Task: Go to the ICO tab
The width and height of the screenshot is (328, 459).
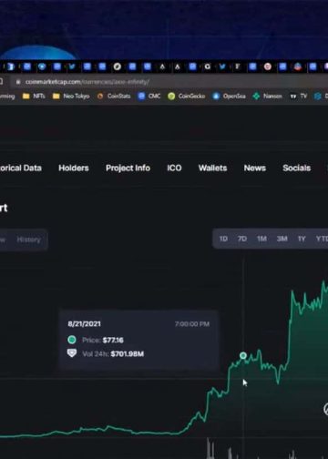Action: point(174,168)
